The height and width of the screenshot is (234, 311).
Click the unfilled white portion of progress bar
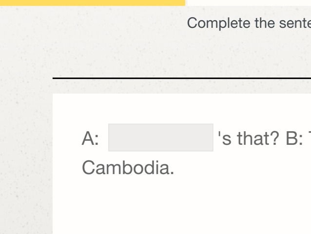[249, 2]
